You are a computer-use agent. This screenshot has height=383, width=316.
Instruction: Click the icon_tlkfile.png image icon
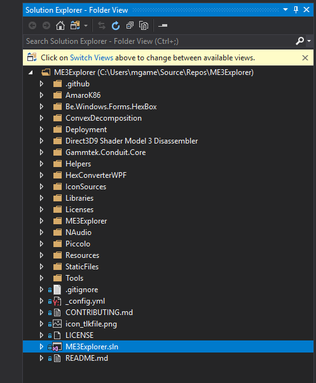tap(57, 324)
